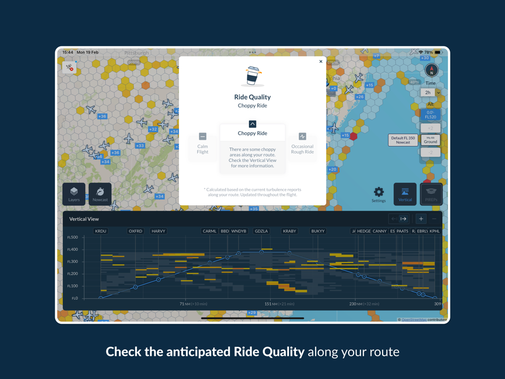The height and width of the screenshot is (379, 505).
Task: Tap the coffee cup Ride Quality icon
Action: [253, 76]
